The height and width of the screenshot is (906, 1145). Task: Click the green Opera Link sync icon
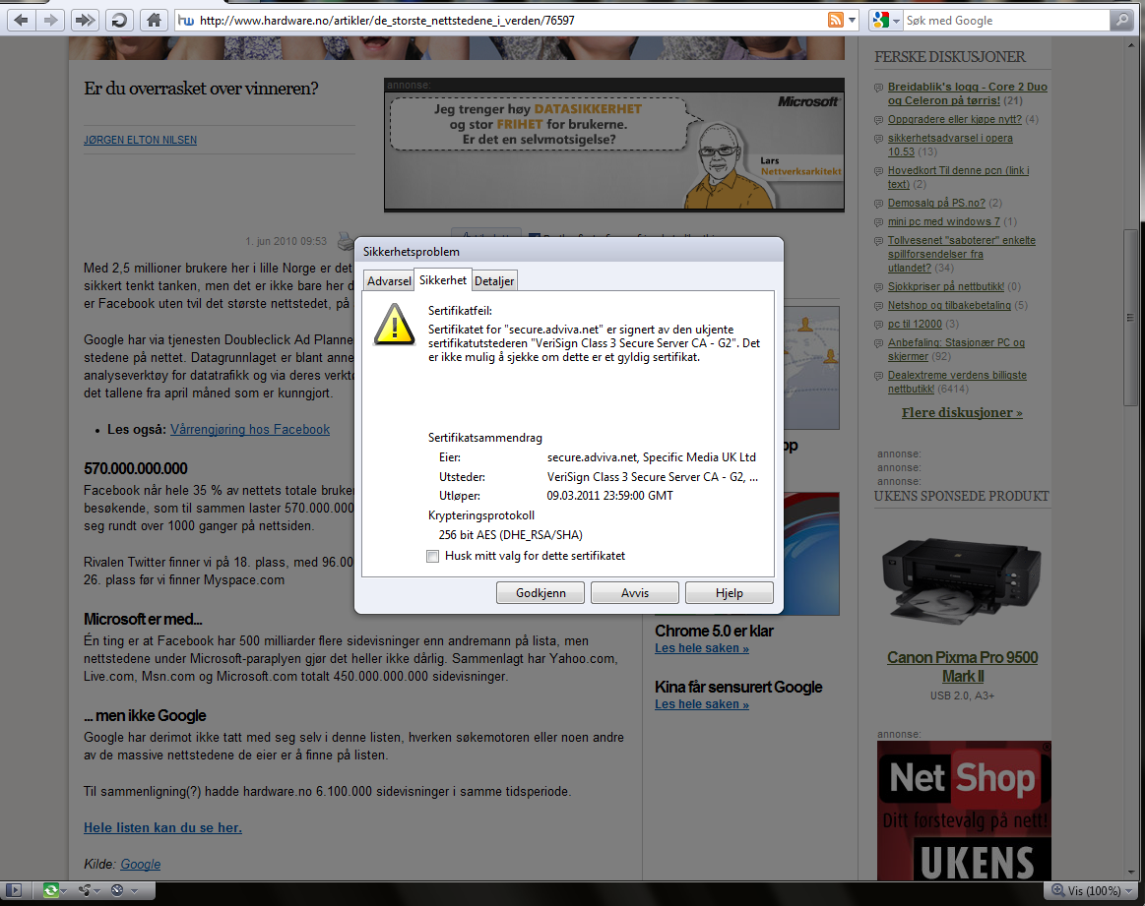click(x=50, y=890)
